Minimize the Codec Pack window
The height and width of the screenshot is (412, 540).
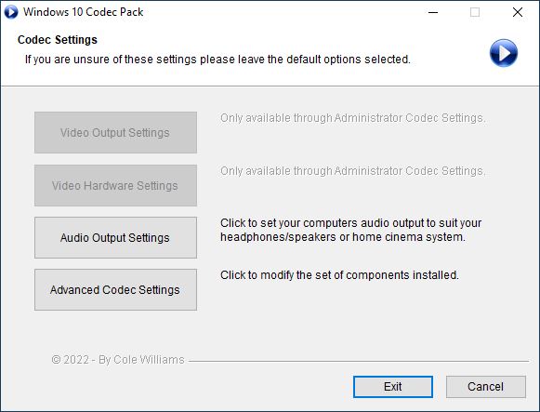tap(433, 12)
